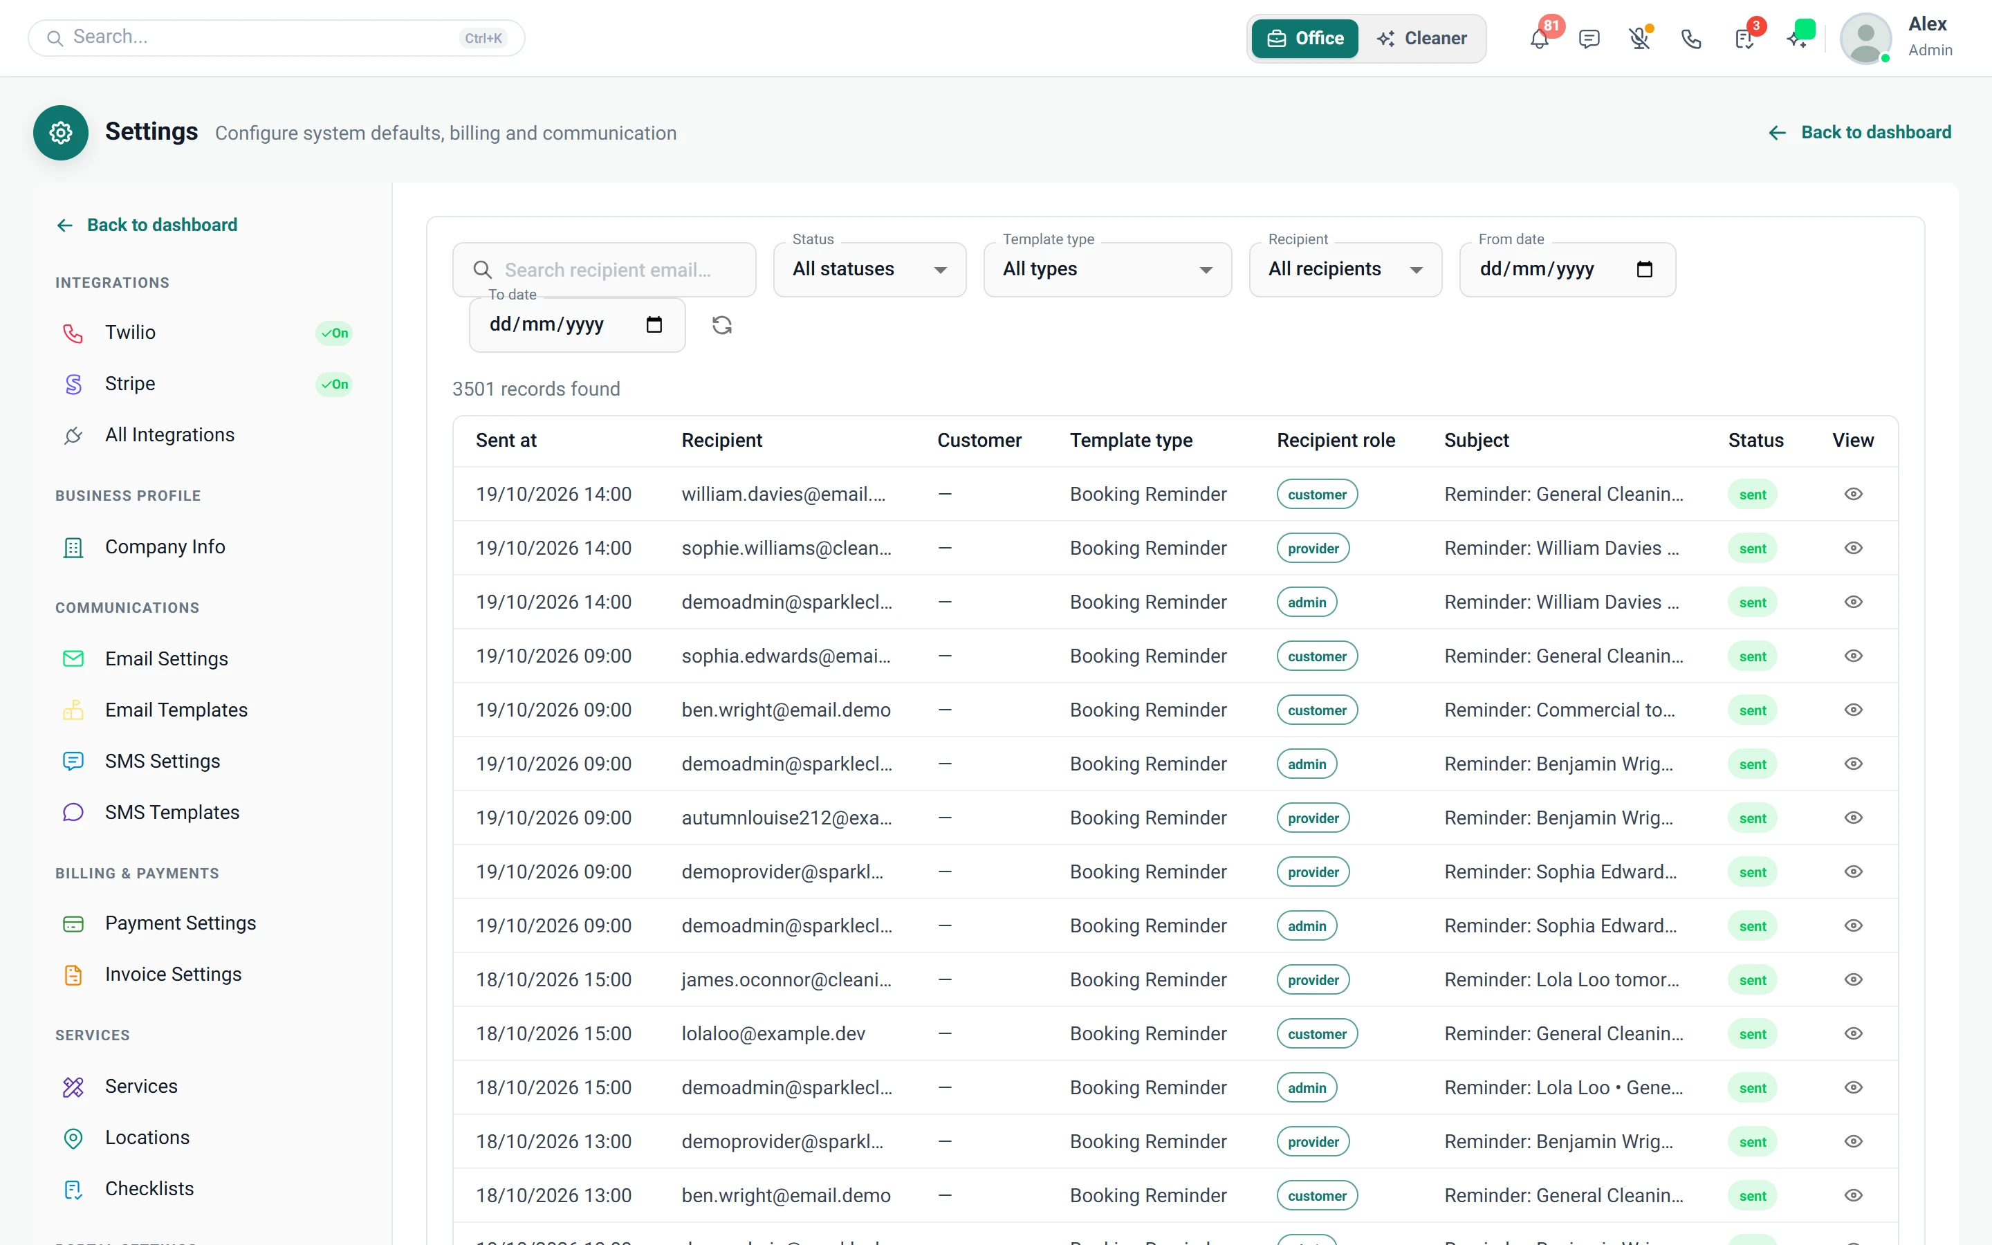Click the Checklists icon in the sidebar
1992x1245 pixels.
click(73, 1188)
